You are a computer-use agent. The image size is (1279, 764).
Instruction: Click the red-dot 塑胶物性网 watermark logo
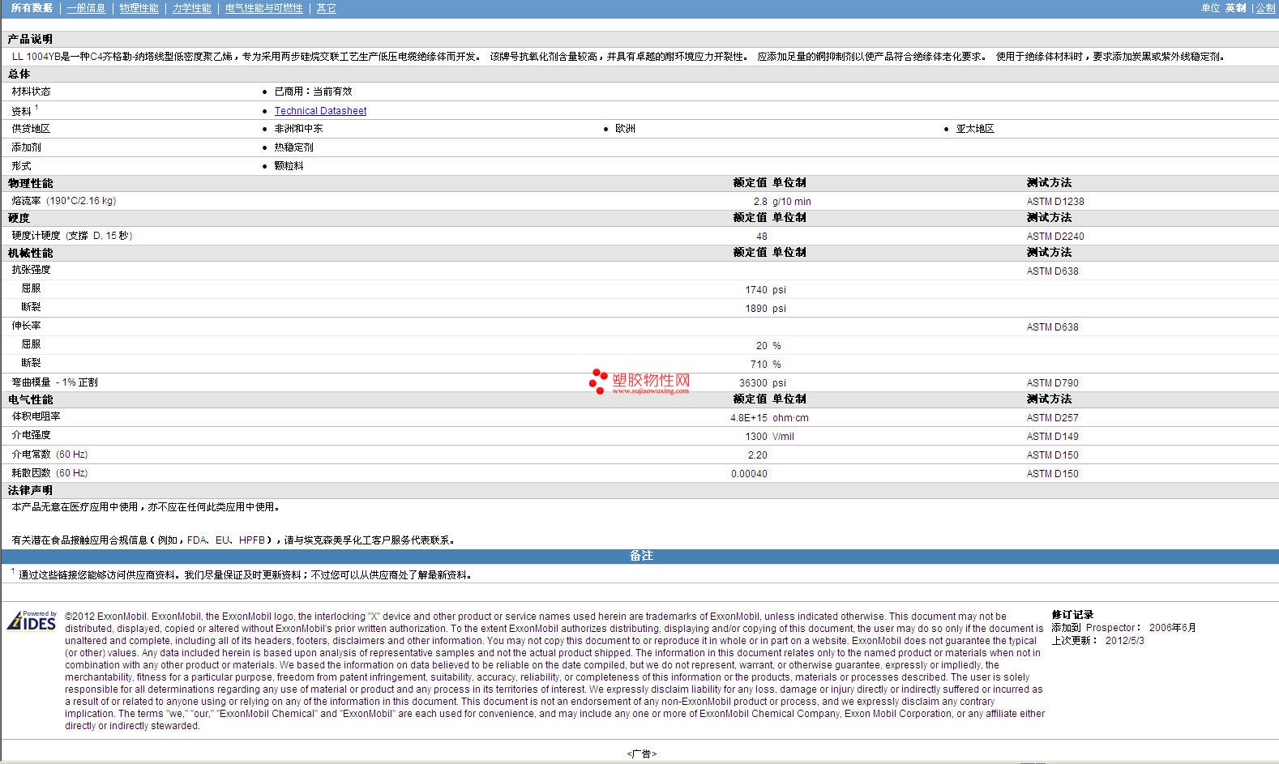click(639, 382)
